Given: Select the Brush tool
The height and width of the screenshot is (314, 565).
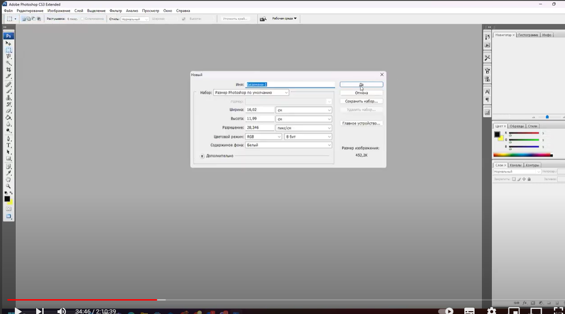Looking at the screenshot, I should [x=8, y=91].
